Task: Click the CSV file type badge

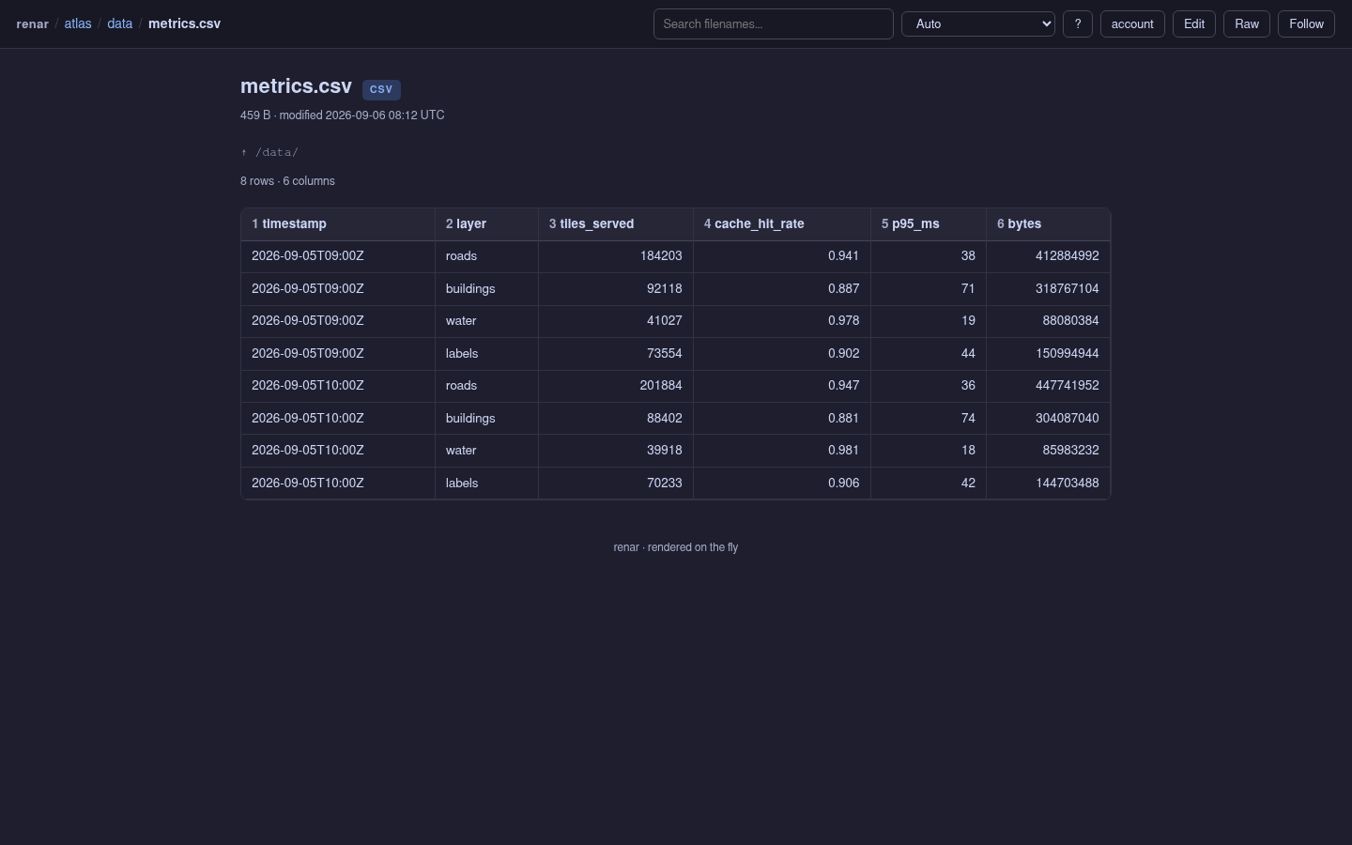Action: (x=381, y=89)
